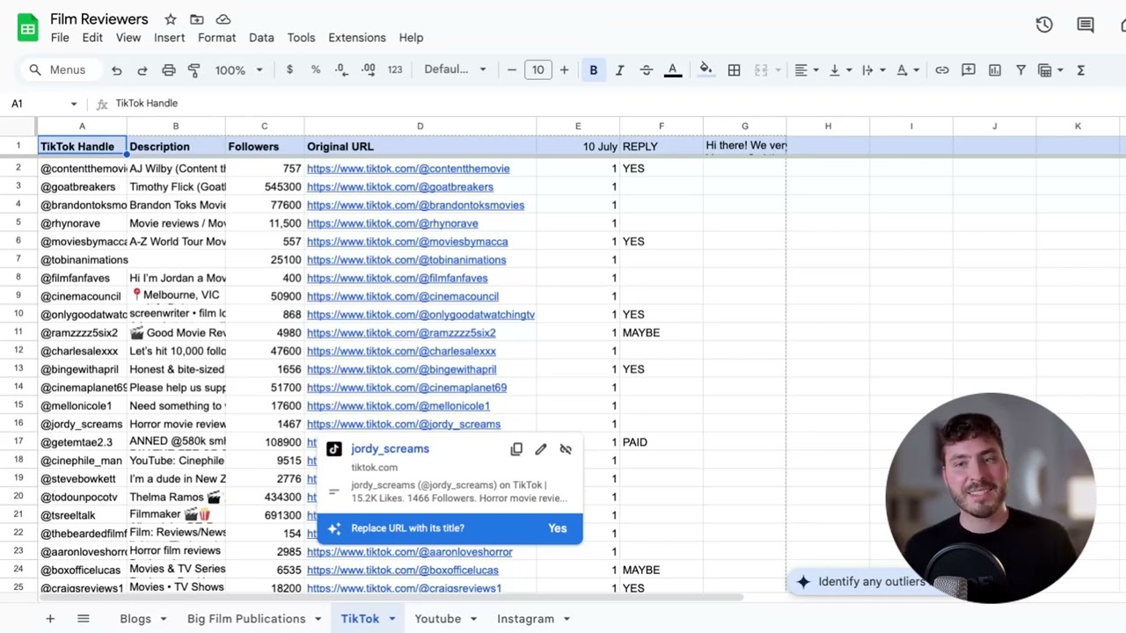Open the Insert menu
Viewport: 1126px width, 633px height.
pos(169,38)
